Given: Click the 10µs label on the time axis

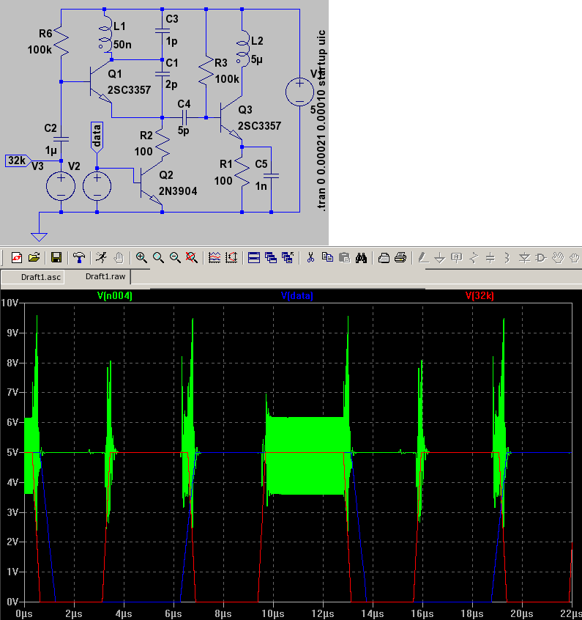Looking at the screenshot, I should [273, 613].
